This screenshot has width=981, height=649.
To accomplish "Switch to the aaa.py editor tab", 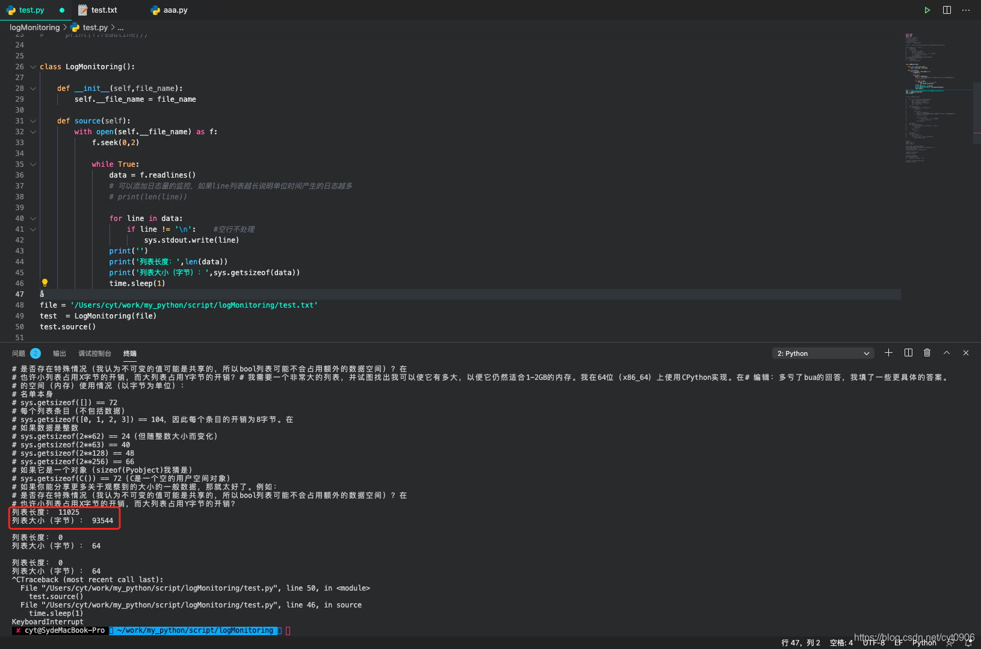I will pyautogui.click(x=175, y=10).
